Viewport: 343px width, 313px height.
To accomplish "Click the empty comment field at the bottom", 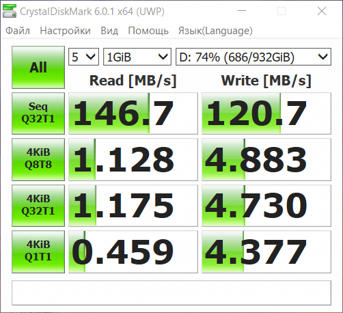I will tap(171, 292).
